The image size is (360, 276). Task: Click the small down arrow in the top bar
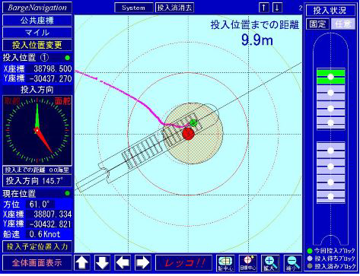tap(277, 8)
